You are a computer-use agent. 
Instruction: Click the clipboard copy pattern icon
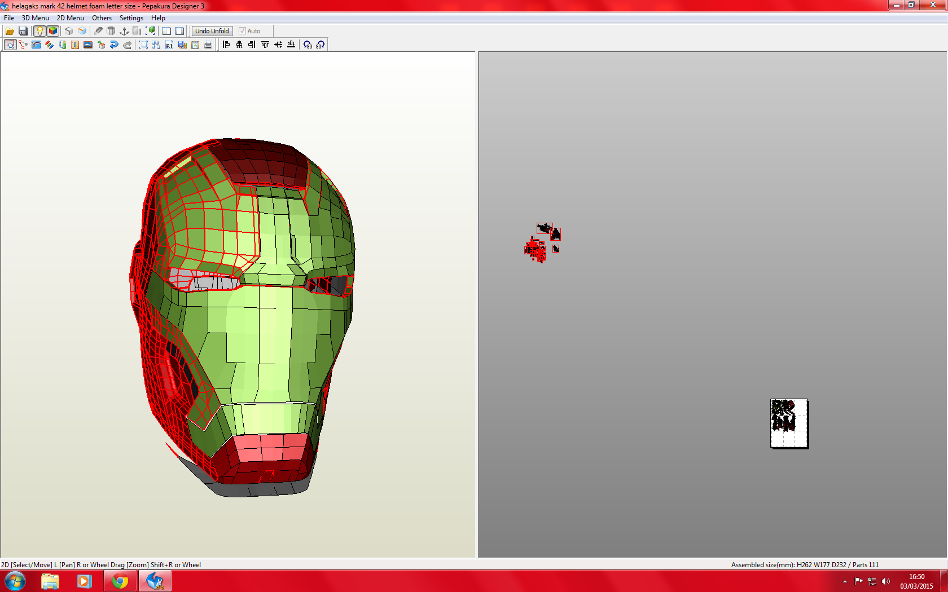click(195, 45)
